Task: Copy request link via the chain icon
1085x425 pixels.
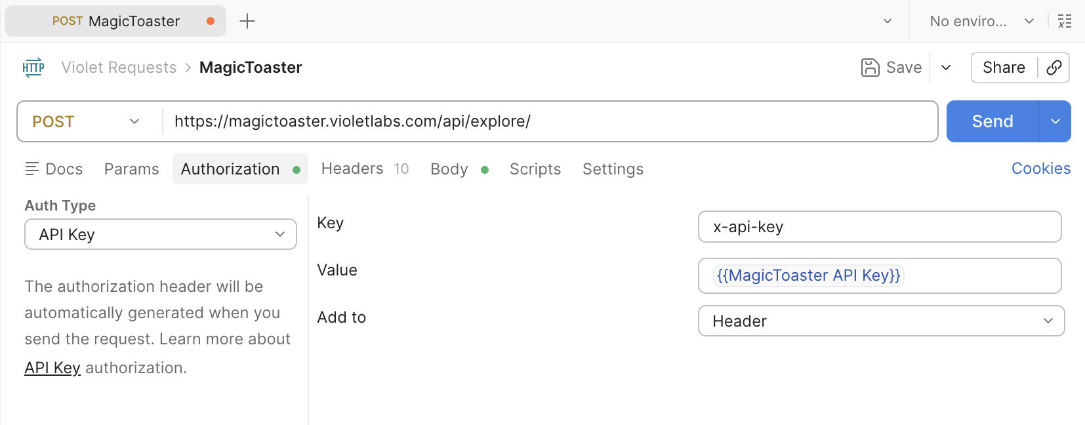Action: (1054, 68)
